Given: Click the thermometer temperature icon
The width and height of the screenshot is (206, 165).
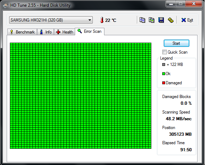Looking at the screenshot, I should [x=102, y=20].
